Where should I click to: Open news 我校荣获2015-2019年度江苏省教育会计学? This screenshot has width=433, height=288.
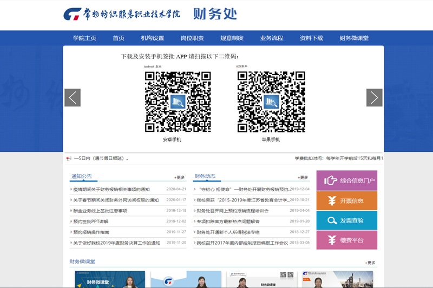[243, 200]
